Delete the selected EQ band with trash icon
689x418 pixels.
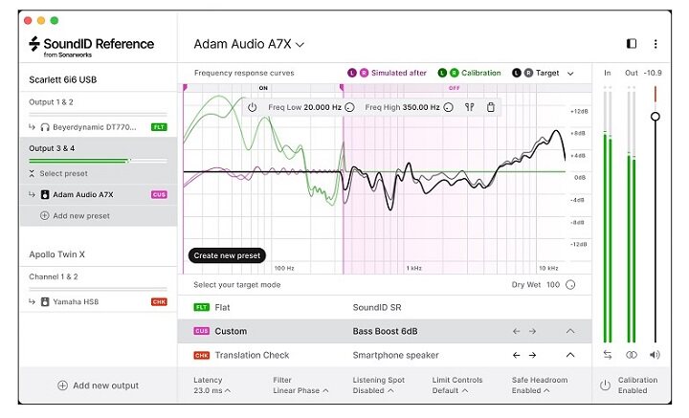491,107
